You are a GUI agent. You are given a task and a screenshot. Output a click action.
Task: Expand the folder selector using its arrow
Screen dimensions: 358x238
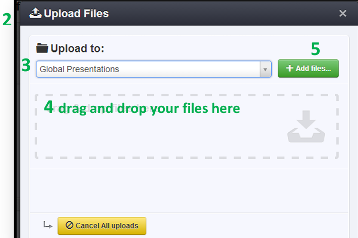(x=265, y=69)
